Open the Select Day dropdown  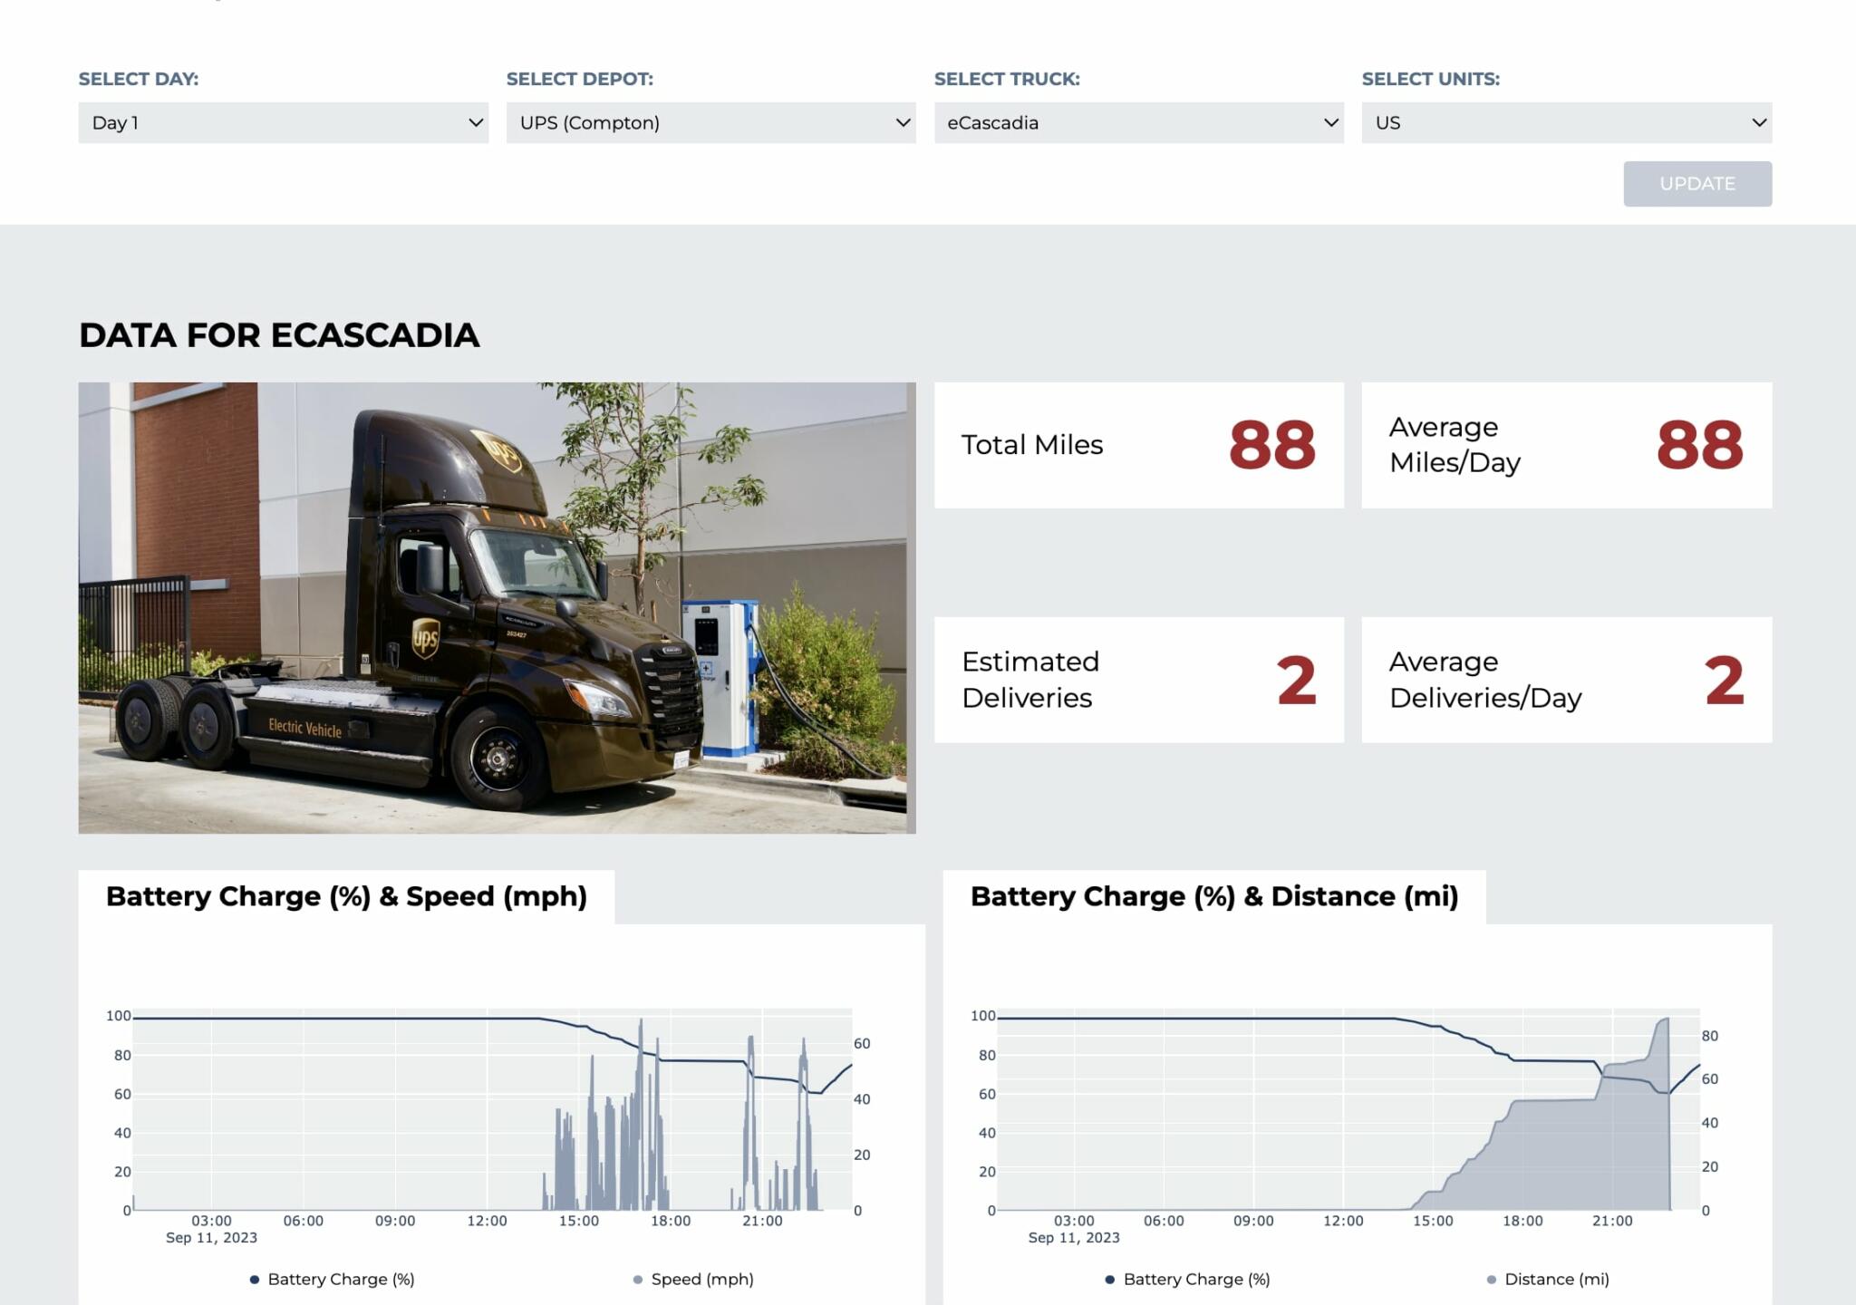[283, 122]
